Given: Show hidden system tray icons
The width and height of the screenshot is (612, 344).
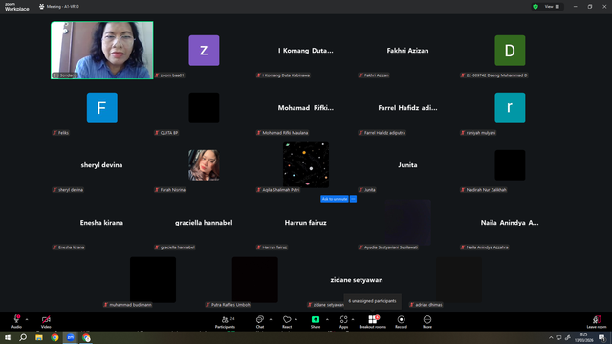Looking at the screenshot, I should point(551,337).
